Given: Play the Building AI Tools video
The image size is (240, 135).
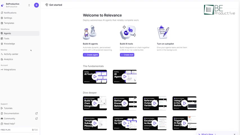Looking at the screenshot, I should click(95, 76).
